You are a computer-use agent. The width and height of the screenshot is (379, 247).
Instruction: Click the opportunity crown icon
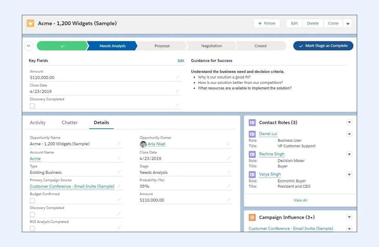coord(30,23)
